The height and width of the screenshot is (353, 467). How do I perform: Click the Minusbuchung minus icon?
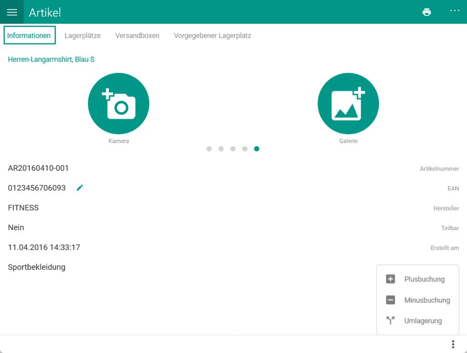390,300
